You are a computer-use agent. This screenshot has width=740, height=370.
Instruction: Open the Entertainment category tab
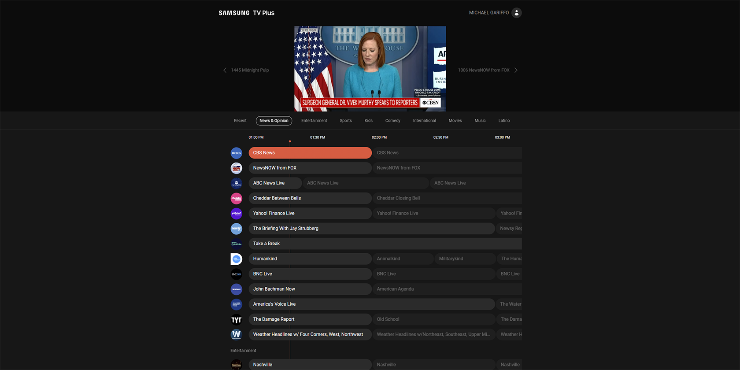click(314, 121)
